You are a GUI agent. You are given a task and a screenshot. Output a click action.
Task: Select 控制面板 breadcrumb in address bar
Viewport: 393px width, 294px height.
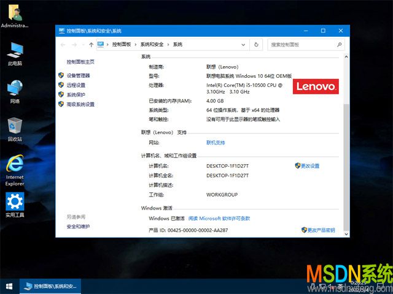(x=122, y=45)
